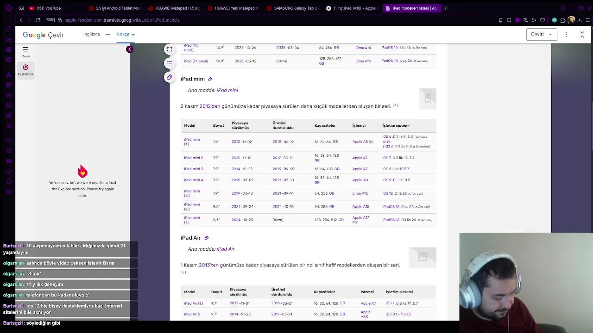Select the İngilizce source language
Image resolution: width=593 pixels, height=333 pixels.
point(91,34)
